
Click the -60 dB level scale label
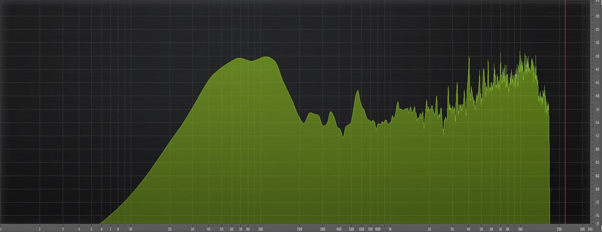597,149
